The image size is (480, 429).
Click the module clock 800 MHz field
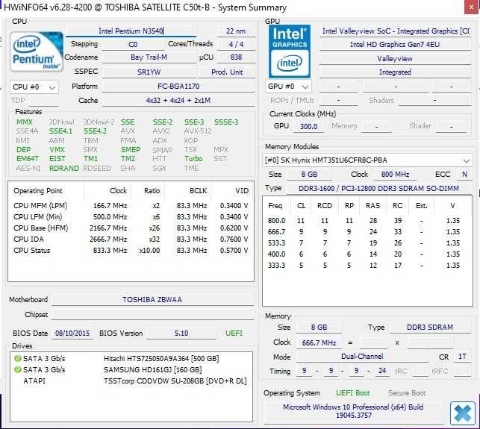click(395, 175)
